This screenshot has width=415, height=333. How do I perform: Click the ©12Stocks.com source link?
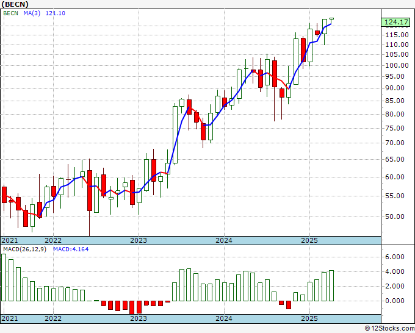389,329
